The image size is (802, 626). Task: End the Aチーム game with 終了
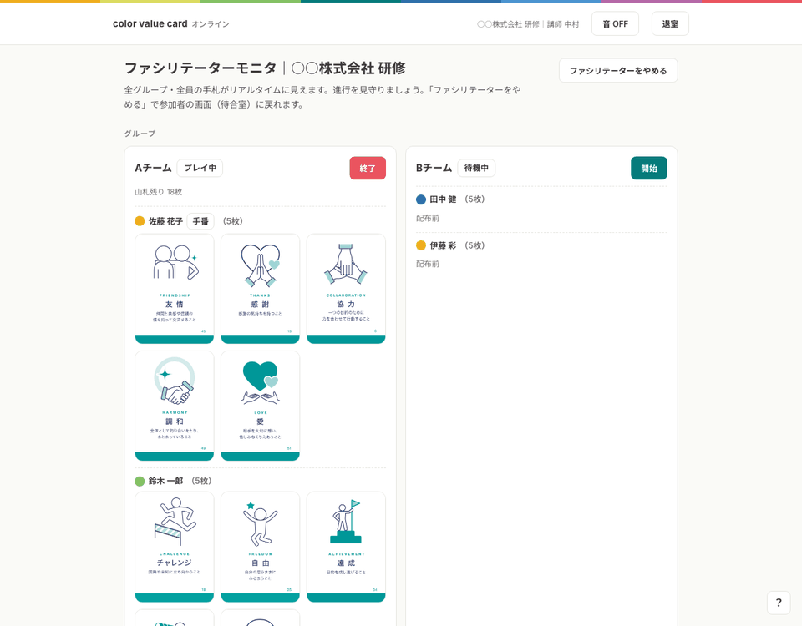[x=368, y=168]
